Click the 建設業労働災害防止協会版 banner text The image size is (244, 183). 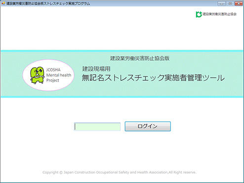click(140, 58)
